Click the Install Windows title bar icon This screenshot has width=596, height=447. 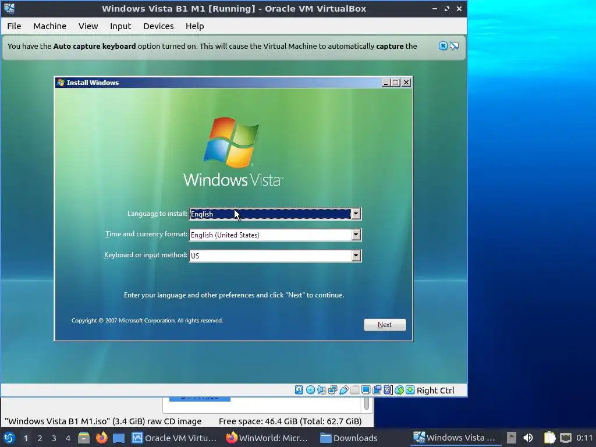pos(61,83)
